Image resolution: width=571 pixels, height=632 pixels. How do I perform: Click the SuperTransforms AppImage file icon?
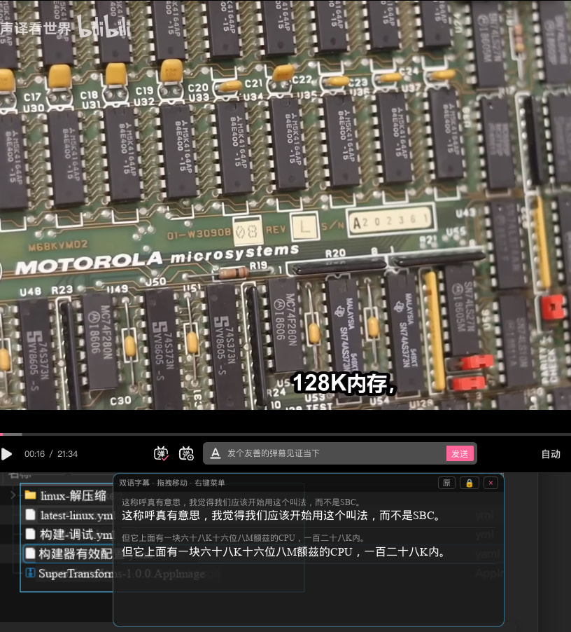tap(30, 572)
